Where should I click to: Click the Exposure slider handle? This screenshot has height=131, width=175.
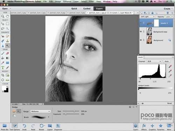pos(66,114)
